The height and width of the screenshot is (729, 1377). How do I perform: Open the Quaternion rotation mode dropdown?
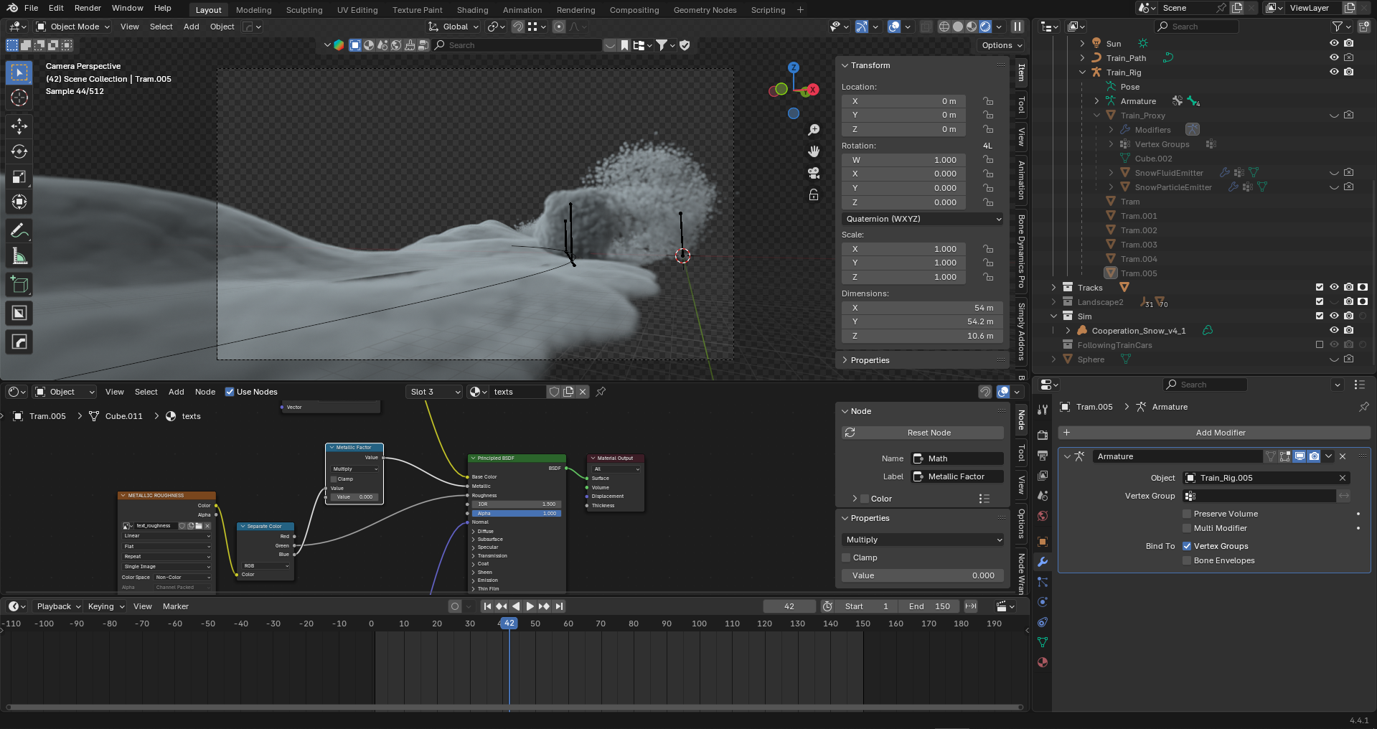(x=922, y=219)
